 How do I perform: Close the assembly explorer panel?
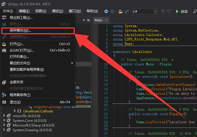pos(88,20)
